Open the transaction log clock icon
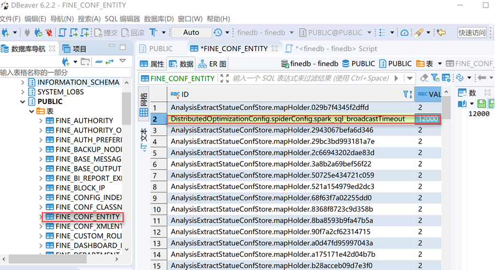 pyautogui.click(x=218, y=32)
